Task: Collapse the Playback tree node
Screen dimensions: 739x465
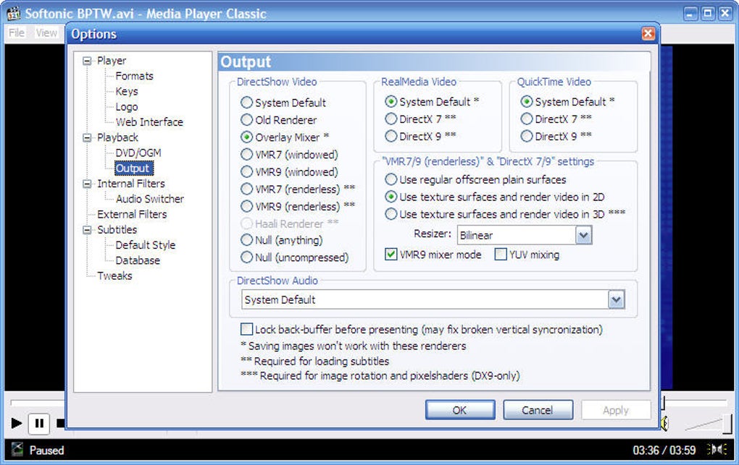Action: (87, 137)
